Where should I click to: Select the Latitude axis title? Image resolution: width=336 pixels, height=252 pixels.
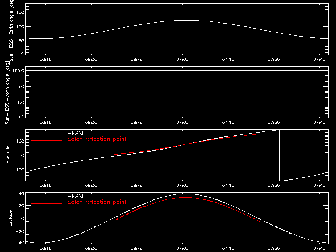pyautogui.click(x=10, y=218)
